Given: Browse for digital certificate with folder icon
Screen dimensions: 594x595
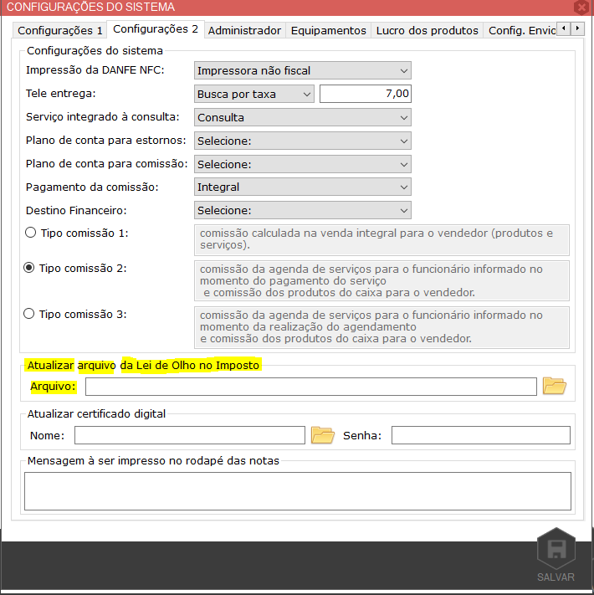Looking at the screenshot, I should click(322, 435).
